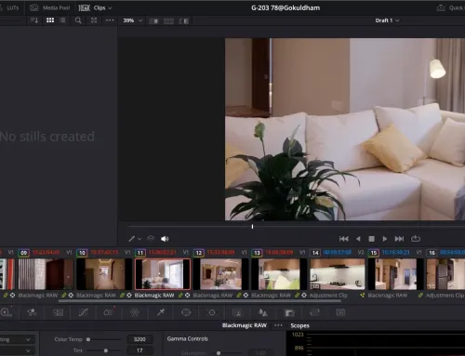The image size is (465, 356).
Task: Select clip 13 thumbnail
Action: 279,274
